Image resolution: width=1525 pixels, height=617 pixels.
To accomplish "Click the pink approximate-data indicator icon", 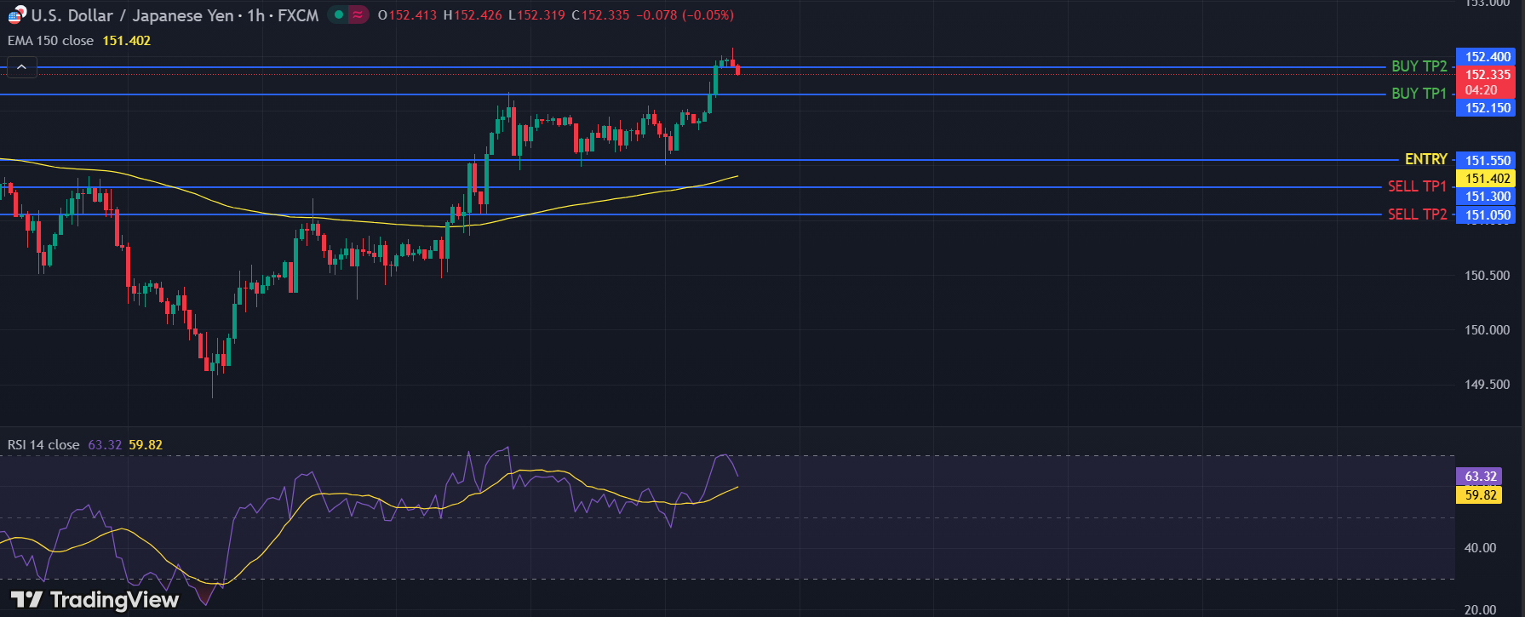I will tap(358, 14).
